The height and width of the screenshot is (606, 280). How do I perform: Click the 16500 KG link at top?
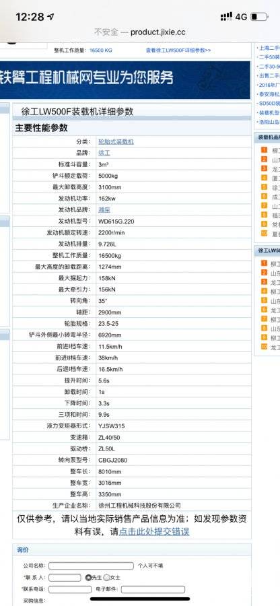(x=101, y=50)
